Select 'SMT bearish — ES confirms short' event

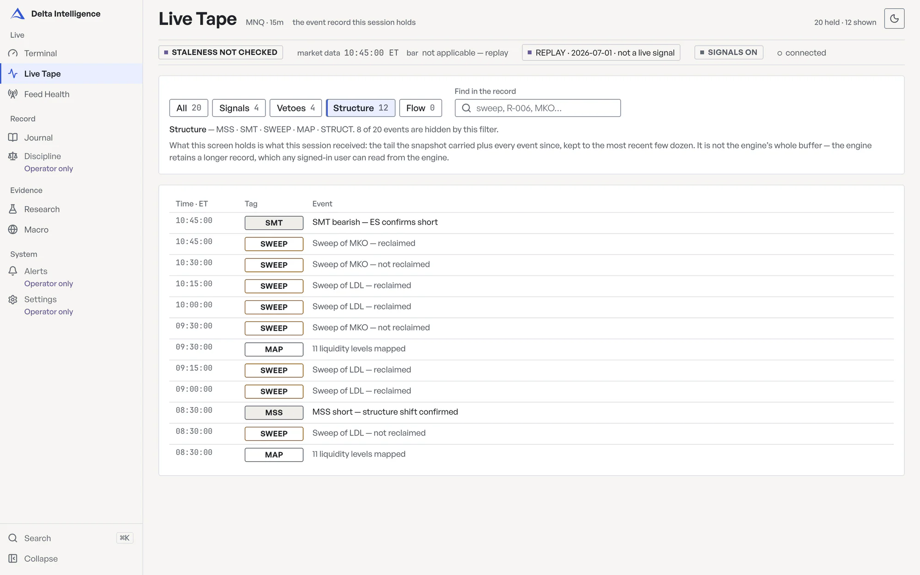click(375, 222)
